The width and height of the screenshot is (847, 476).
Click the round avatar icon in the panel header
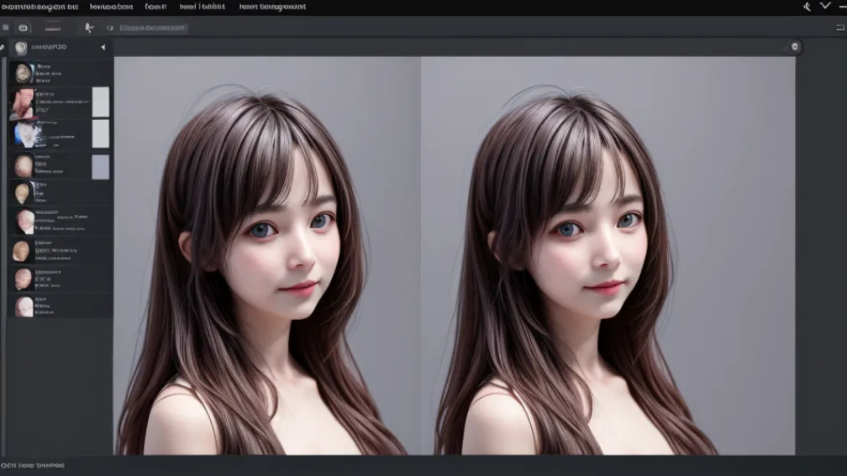[x=21, y=47]
